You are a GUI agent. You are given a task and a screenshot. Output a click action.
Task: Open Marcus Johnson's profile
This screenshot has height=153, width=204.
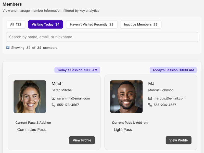178,140
